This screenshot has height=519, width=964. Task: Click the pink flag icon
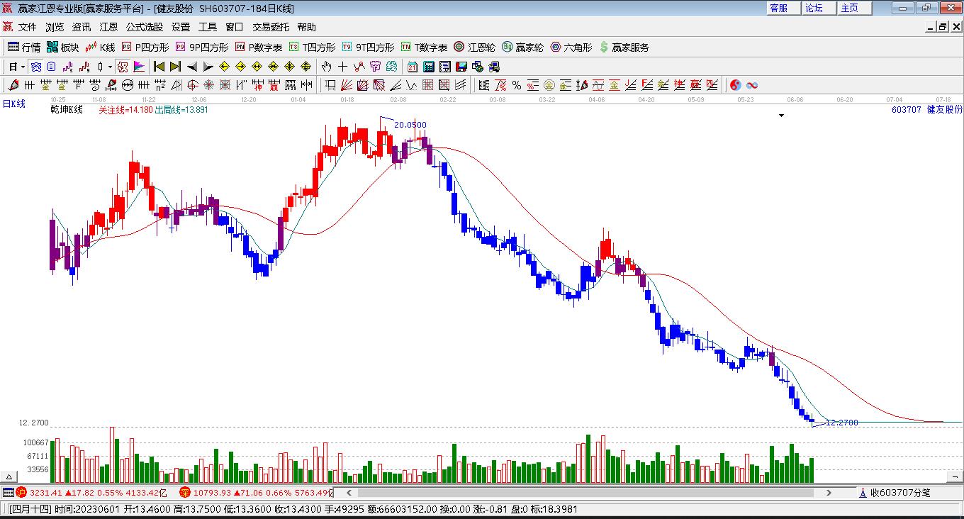click(139, 67)
